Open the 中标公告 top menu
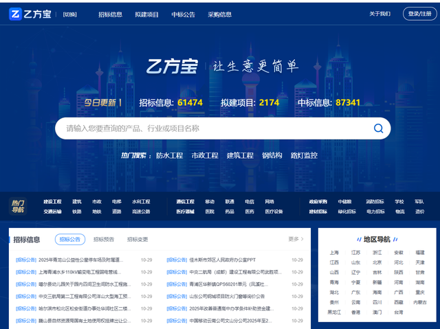 point(184,14)
